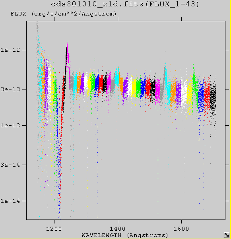This screenshot has height=239, width=231.
Task: Select the FLUX (erg/s/cm**2/Angstrom) axis label
Action: click(63, 14)
